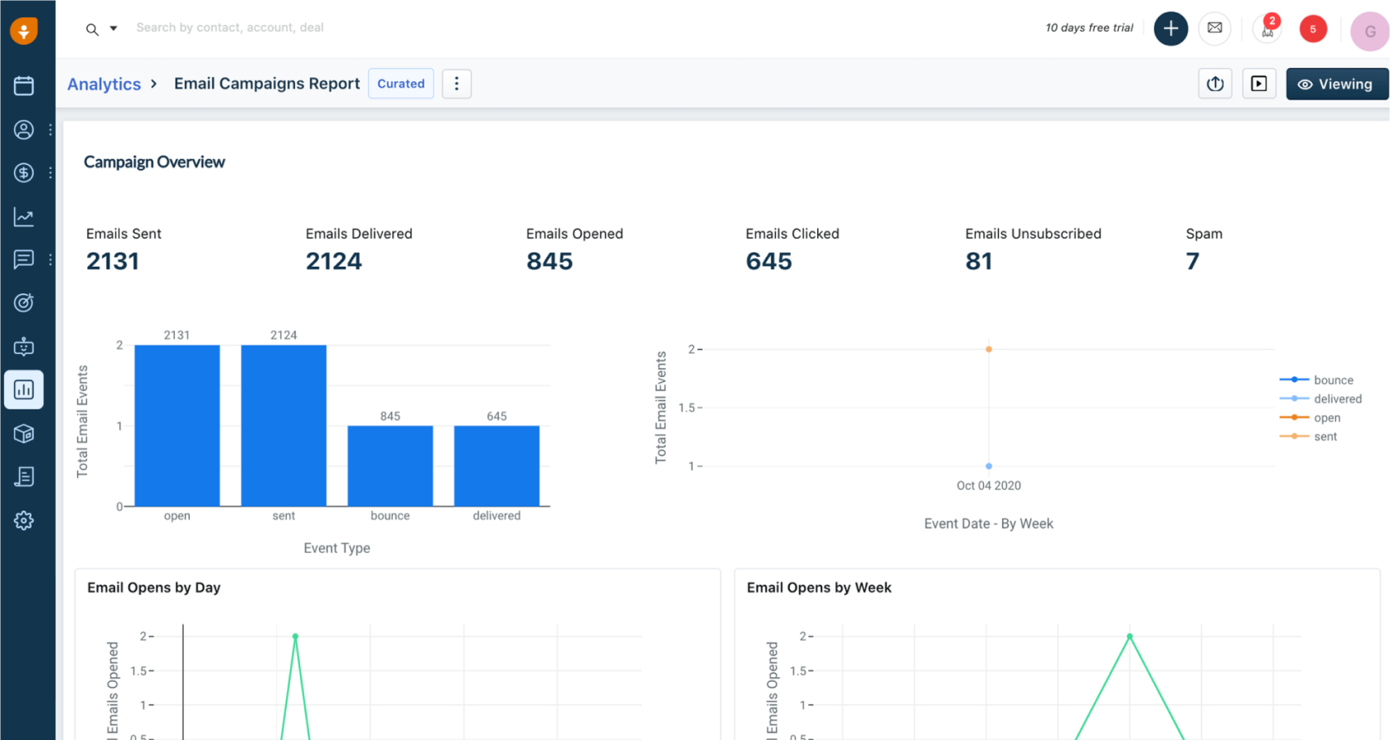Click the delivered bar labeled 645
This screenshot has height=740, width=1390.
[x=496, y=466]
